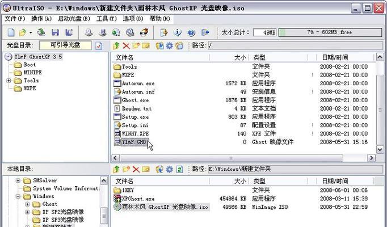The image size is (387, 227).
Task: Click the checkmark document icon beside 可引导光盘
Action: 99,45
